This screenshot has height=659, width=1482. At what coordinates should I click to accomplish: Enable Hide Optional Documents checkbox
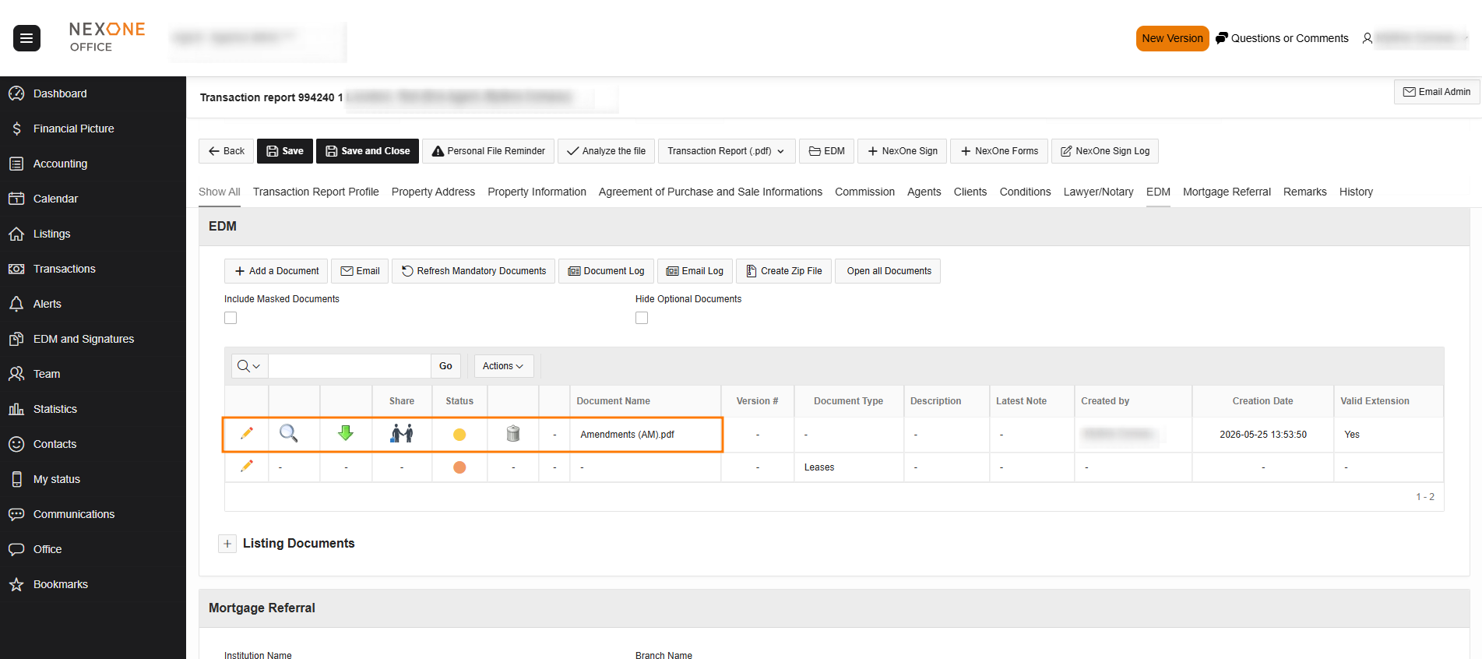642,318
